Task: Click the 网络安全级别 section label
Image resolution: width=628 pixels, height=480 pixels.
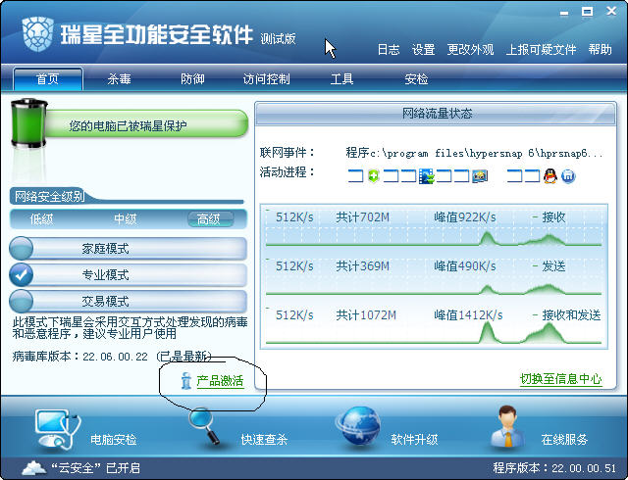Action: [x=49, y=196]
